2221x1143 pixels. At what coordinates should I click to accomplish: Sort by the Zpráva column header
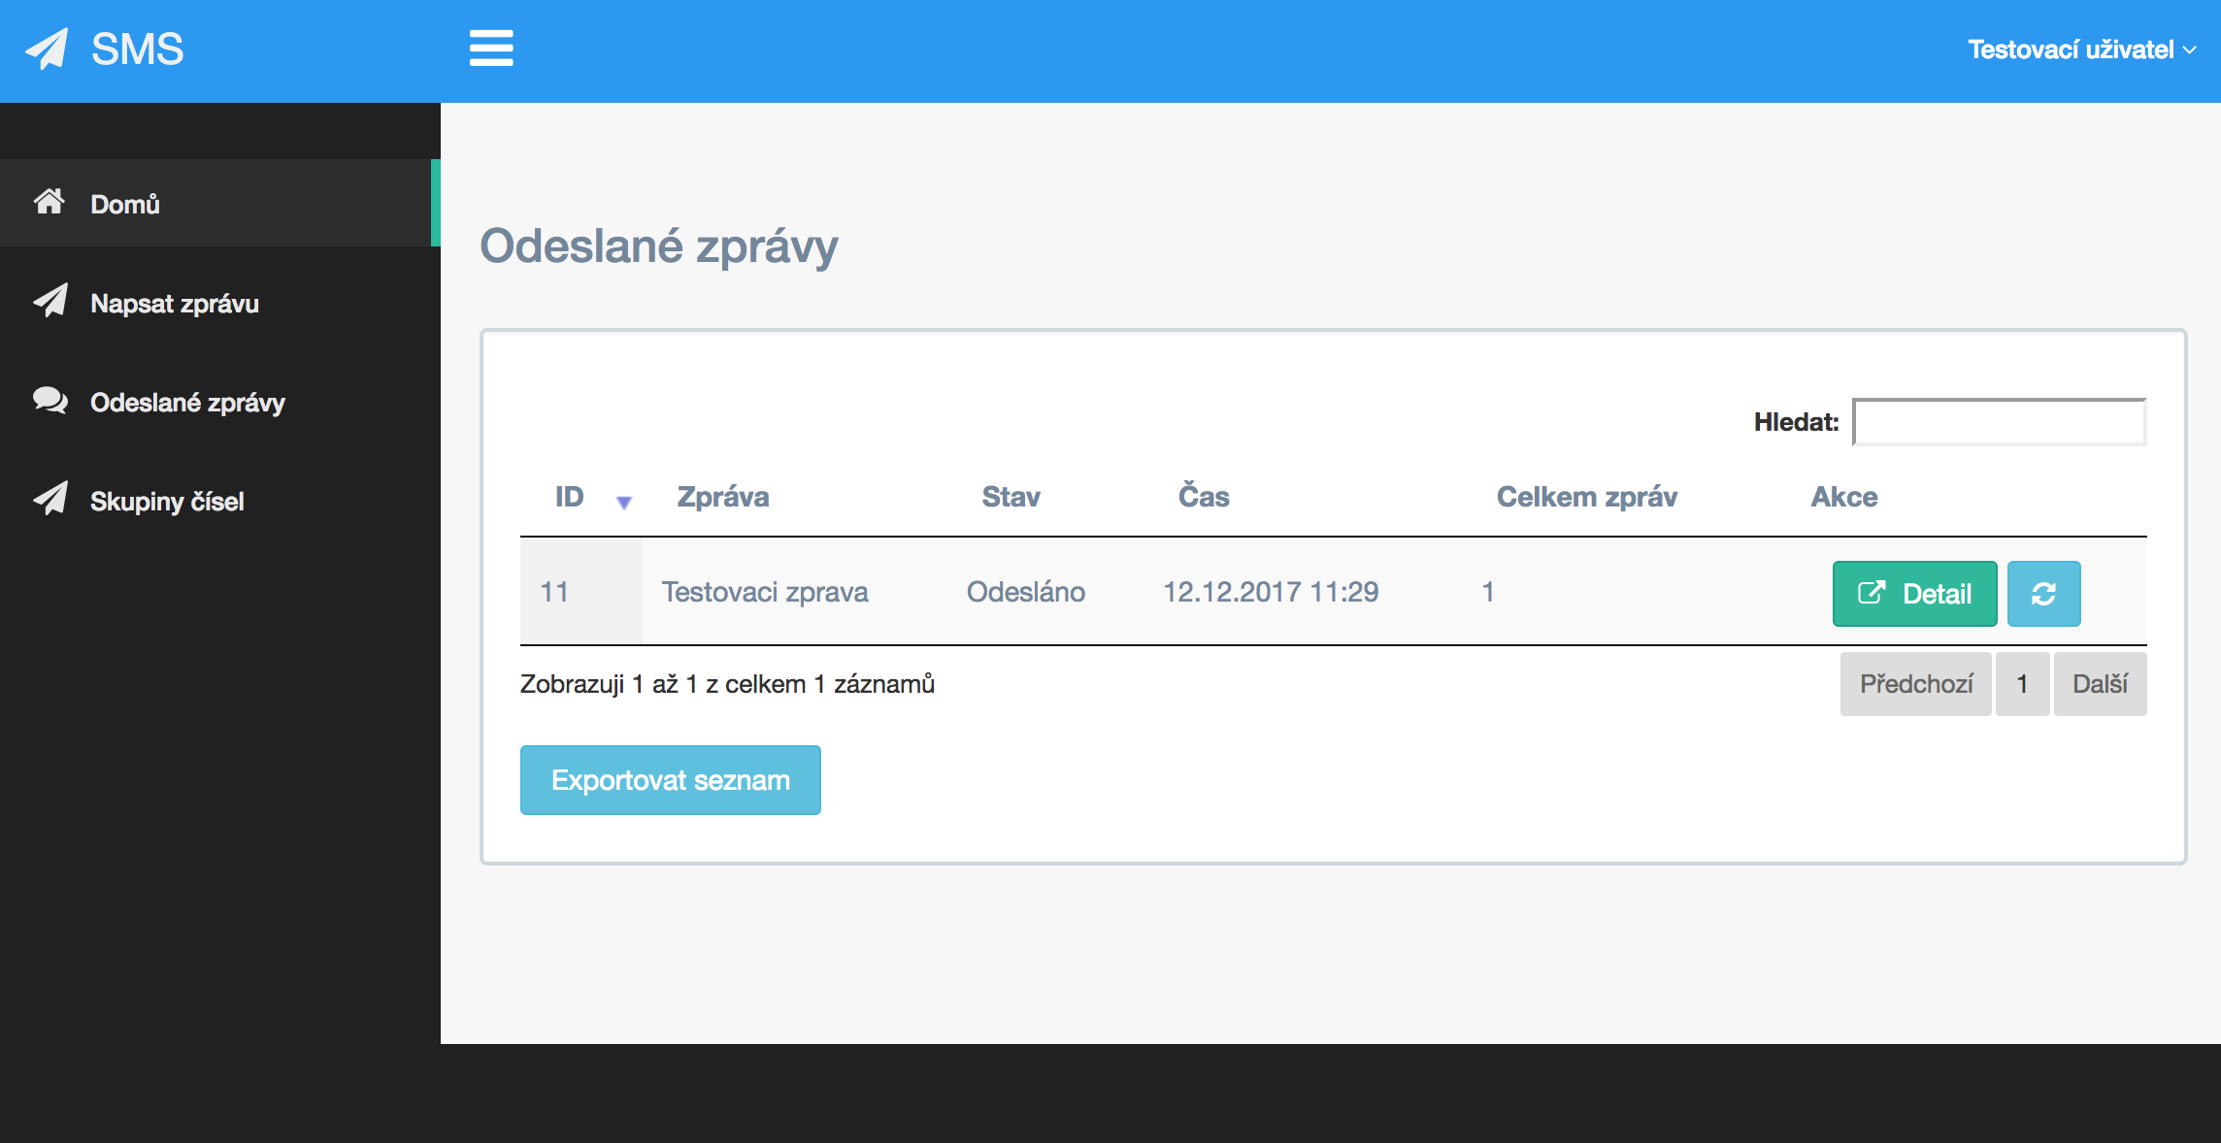click(x=723, y=497)
